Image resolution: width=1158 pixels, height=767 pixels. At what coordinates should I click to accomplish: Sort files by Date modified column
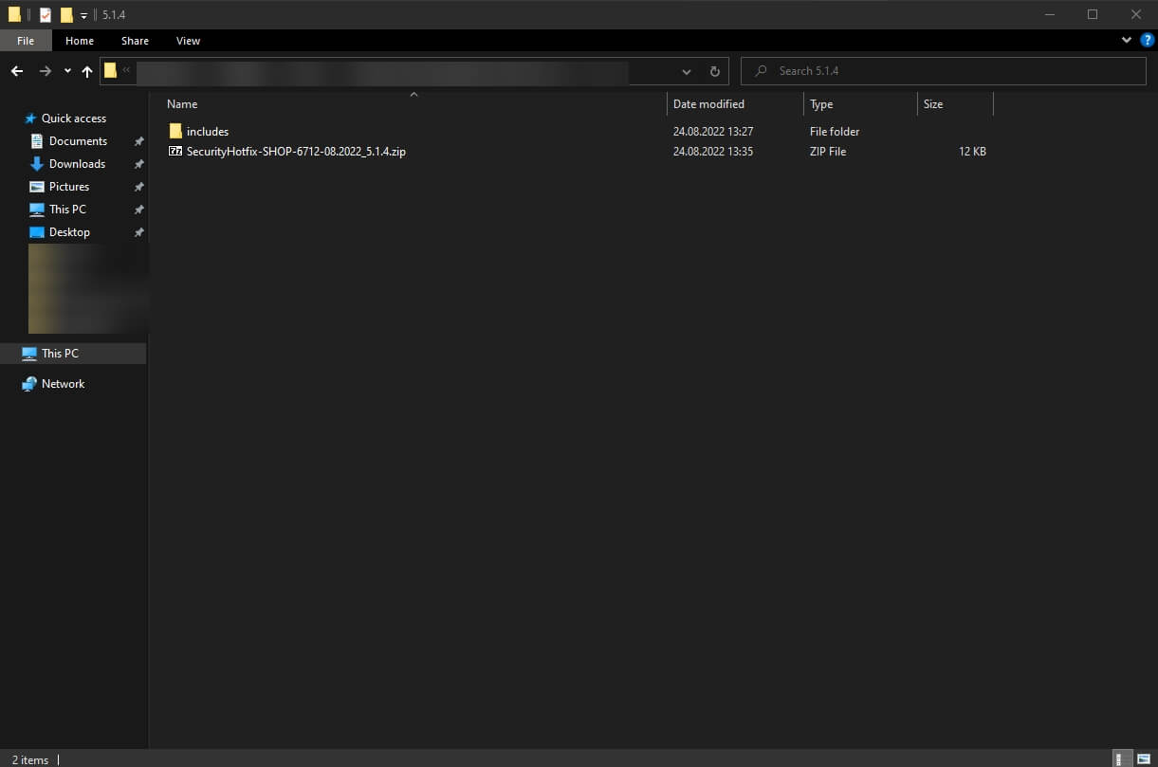click(x=708, y=104)
